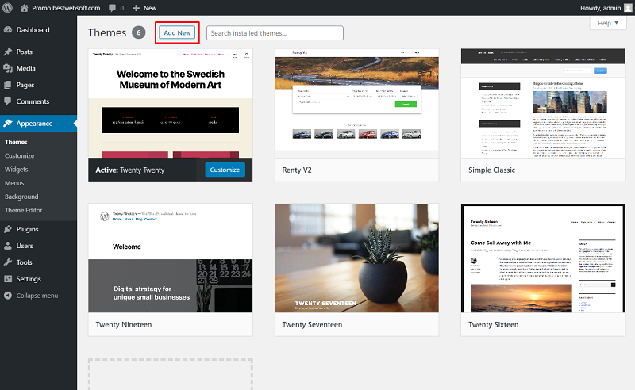The image size is (635, 390).
Task: Focus the Search installed themes field
Action: (275, 33)
